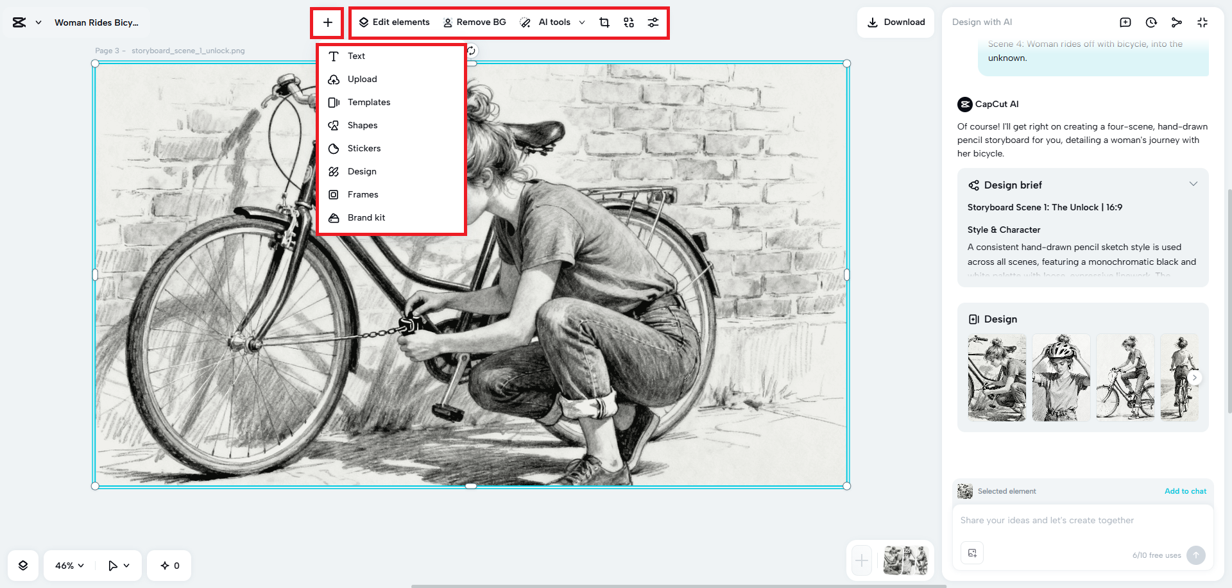Click the Download button
The width and height of the screenshot is (1232, 588).
(895, 22)
